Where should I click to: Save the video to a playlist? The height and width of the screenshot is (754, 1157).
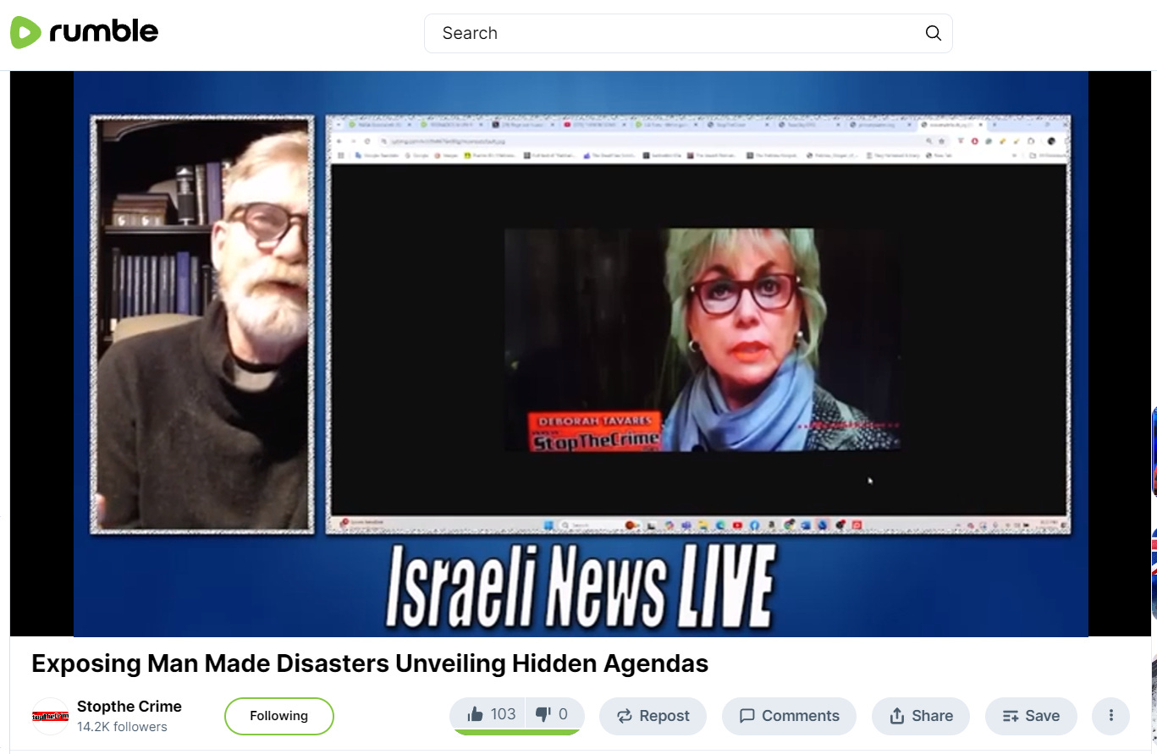(x=1031, y=716)
